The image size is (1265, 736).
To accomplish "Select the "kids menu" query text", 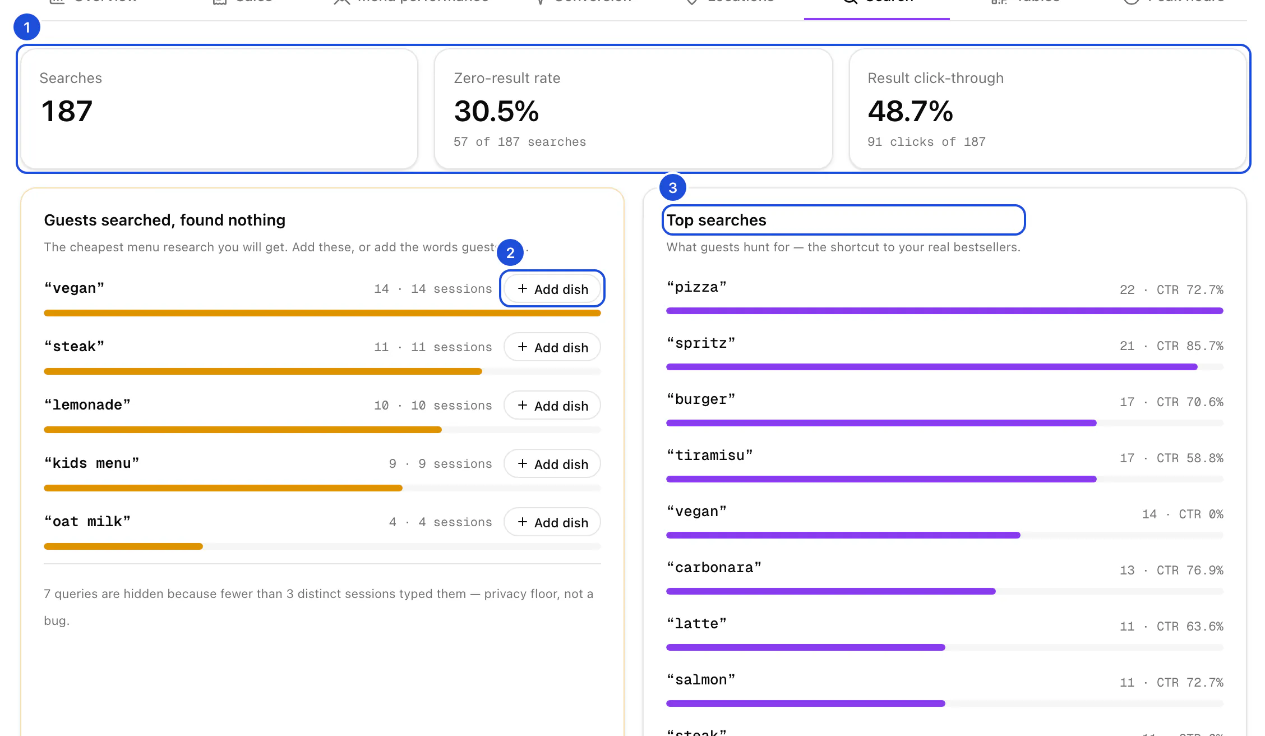I will [x=91, y=463].
